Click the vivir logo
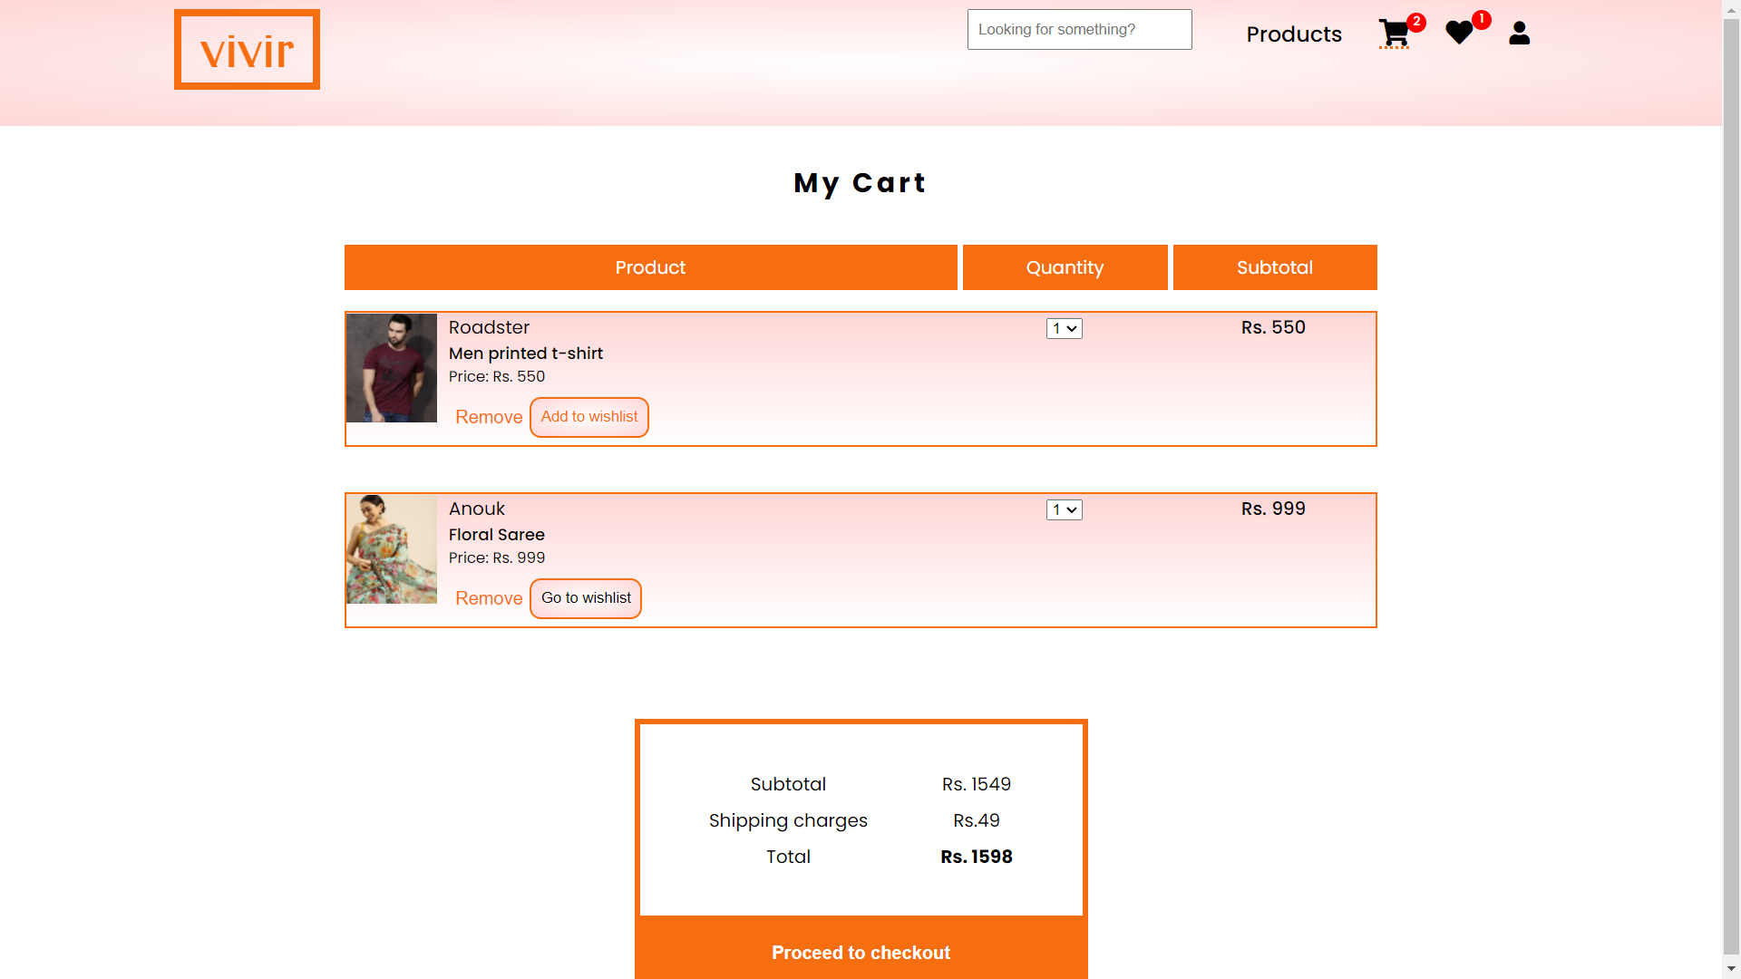Viewport: 1741px width, 979px height. tap(246, 49)
